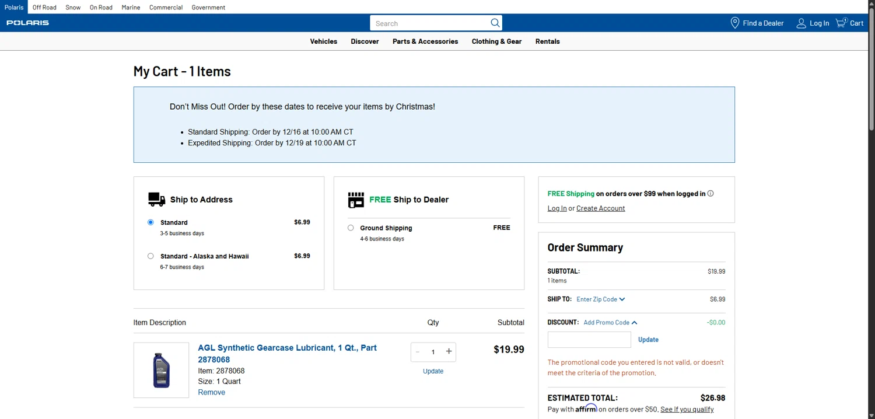Click the Order Summary heading
875x419 pixels.
[x=585, y=247]
